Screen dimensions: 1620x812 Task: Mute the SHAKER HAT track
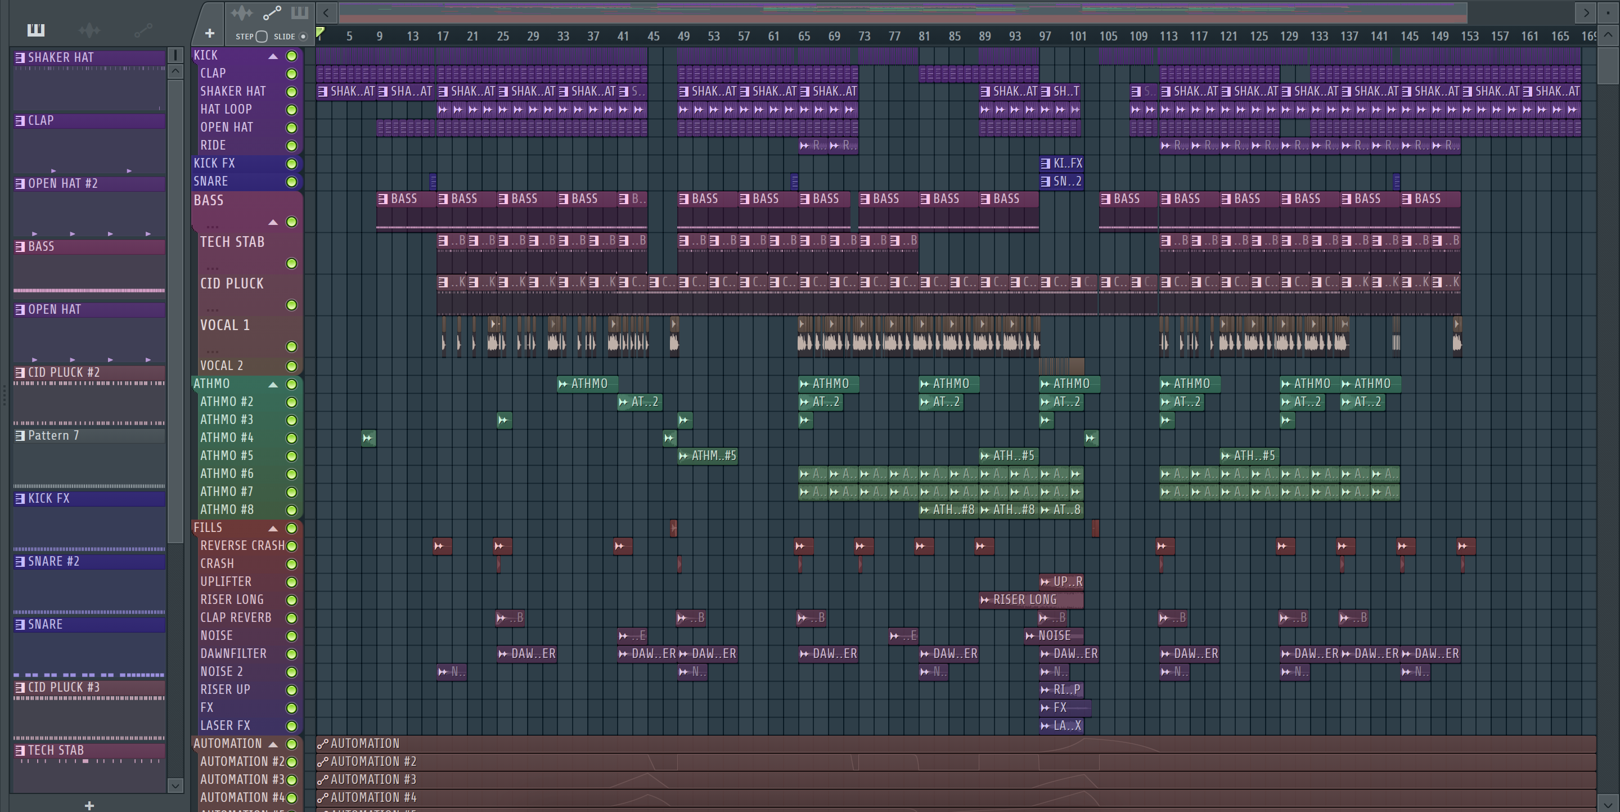click(291, 92)
